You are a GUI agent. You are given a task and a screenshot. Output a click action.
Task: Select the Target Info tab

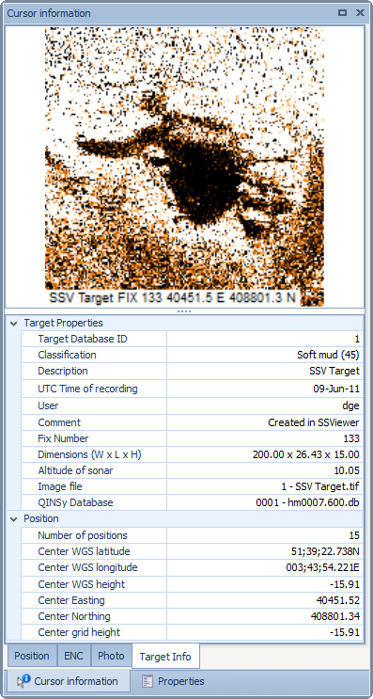coord(165,657)
